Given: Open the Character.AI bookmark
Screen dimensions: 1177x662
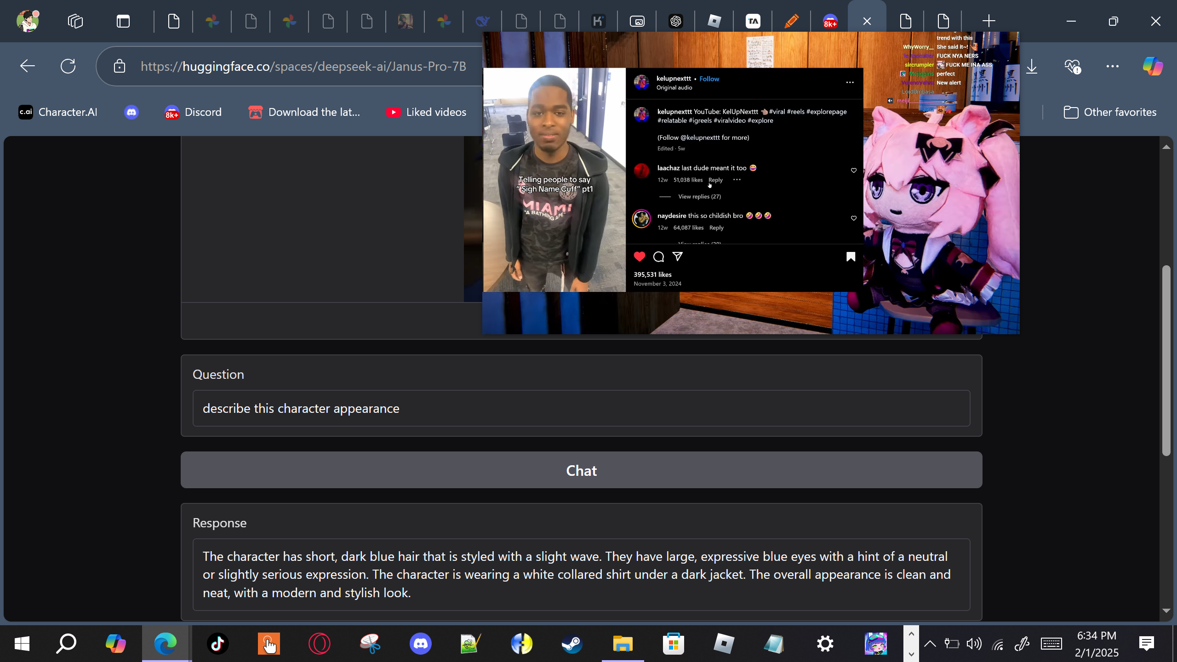Looking at the screenshot, I should pos(58,112).
